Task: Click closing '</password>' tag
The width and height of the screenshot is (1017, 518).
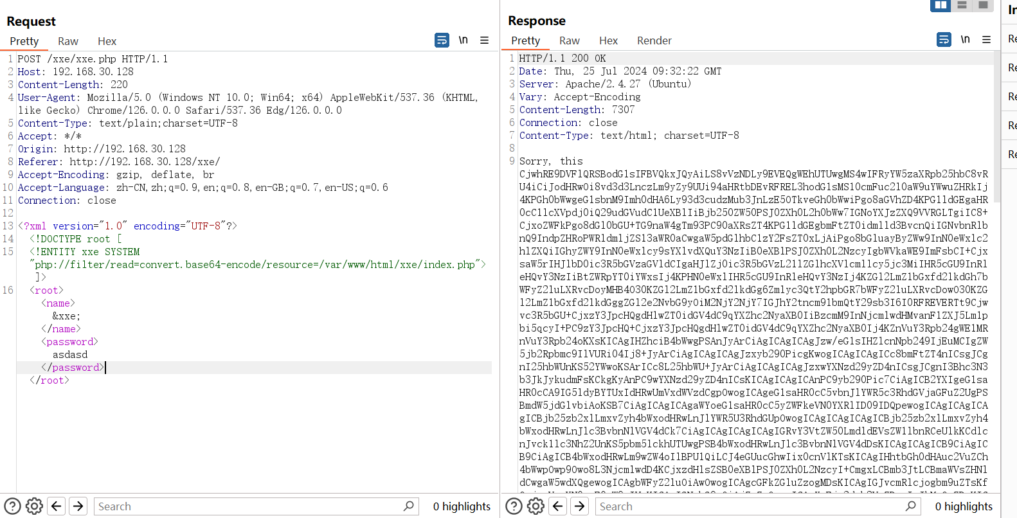Action: click(x=73, y=368)
